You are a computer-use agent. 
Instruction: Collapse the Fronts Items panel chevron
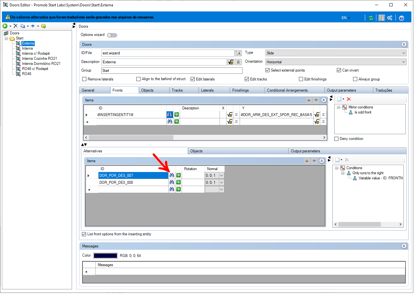click(323, 100)
